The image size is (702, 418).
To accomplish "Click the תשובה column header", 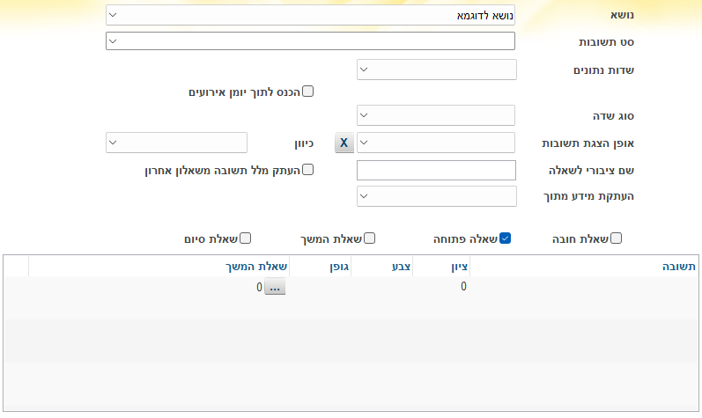I will (678, 266).
